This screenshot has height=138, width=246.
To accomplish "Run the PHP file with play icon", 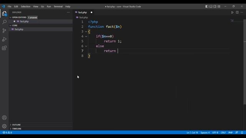I will [232, 12].
